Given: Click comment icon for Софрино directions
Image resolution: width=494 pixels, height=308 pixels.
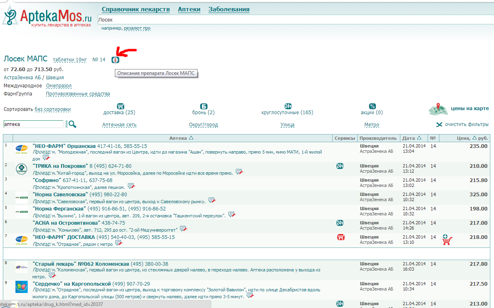Looking at the screenshot, I should pyautogui.click(x=131, y=186).
